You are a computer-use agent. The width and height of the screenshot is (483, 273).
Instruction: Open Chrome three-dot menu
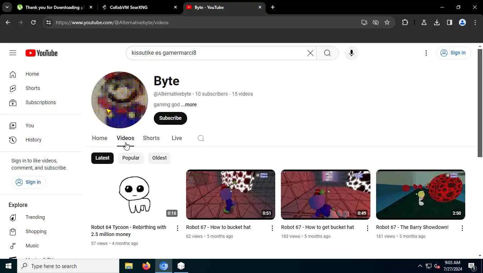tap(475, 22)
